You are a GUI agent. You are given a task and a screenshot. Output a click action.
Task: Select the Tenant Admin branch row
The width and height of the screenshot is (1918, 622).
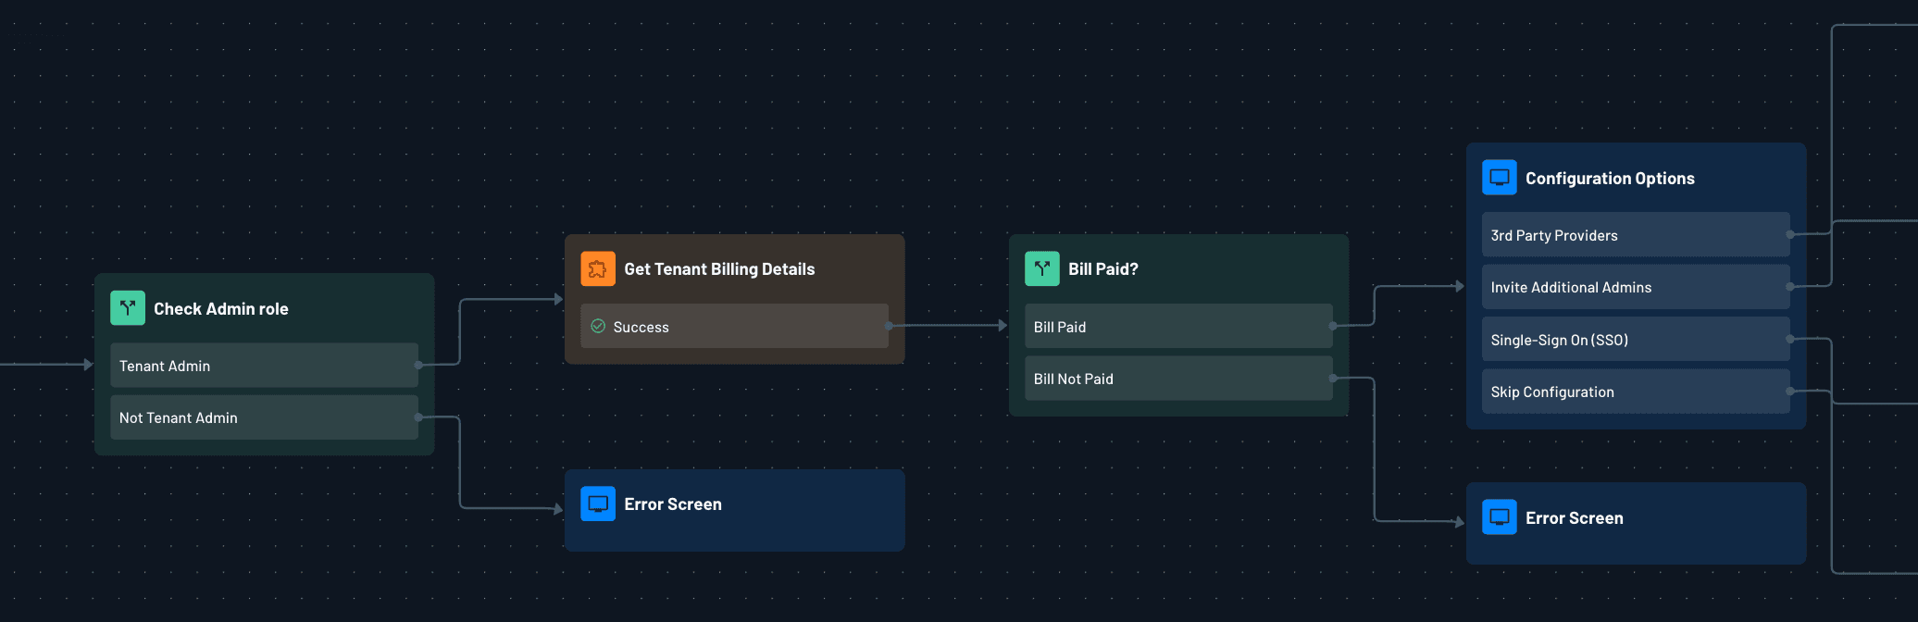[x=264, y=366]
